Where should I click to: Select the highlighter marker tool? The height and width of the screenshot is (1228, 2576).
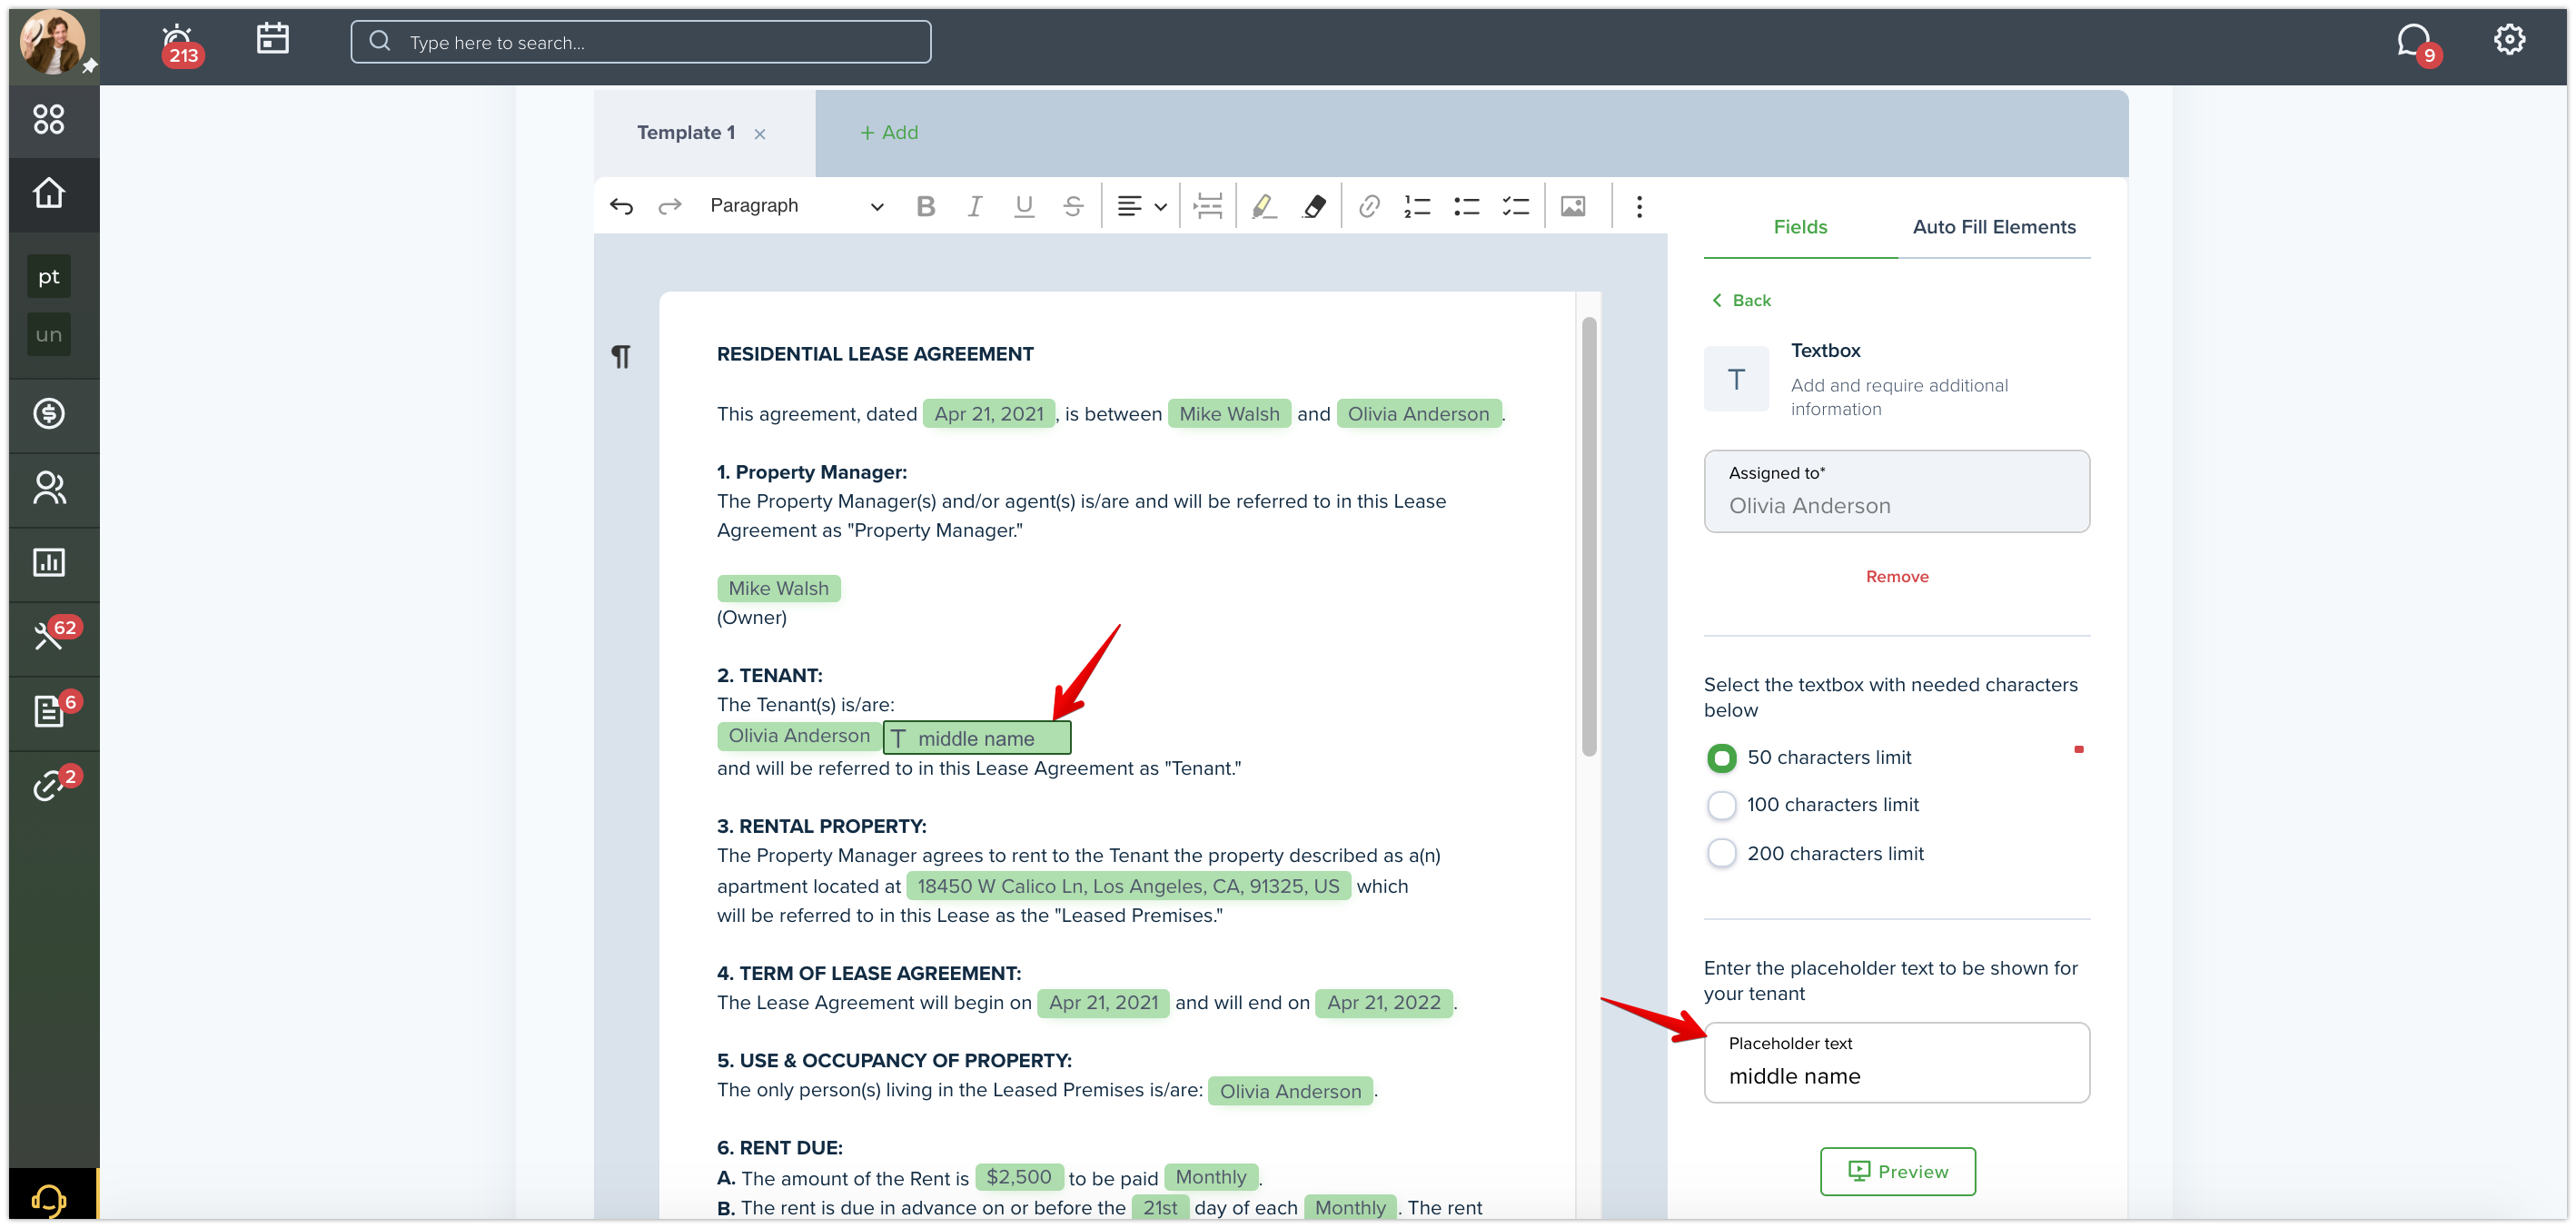coord(1263,206)
